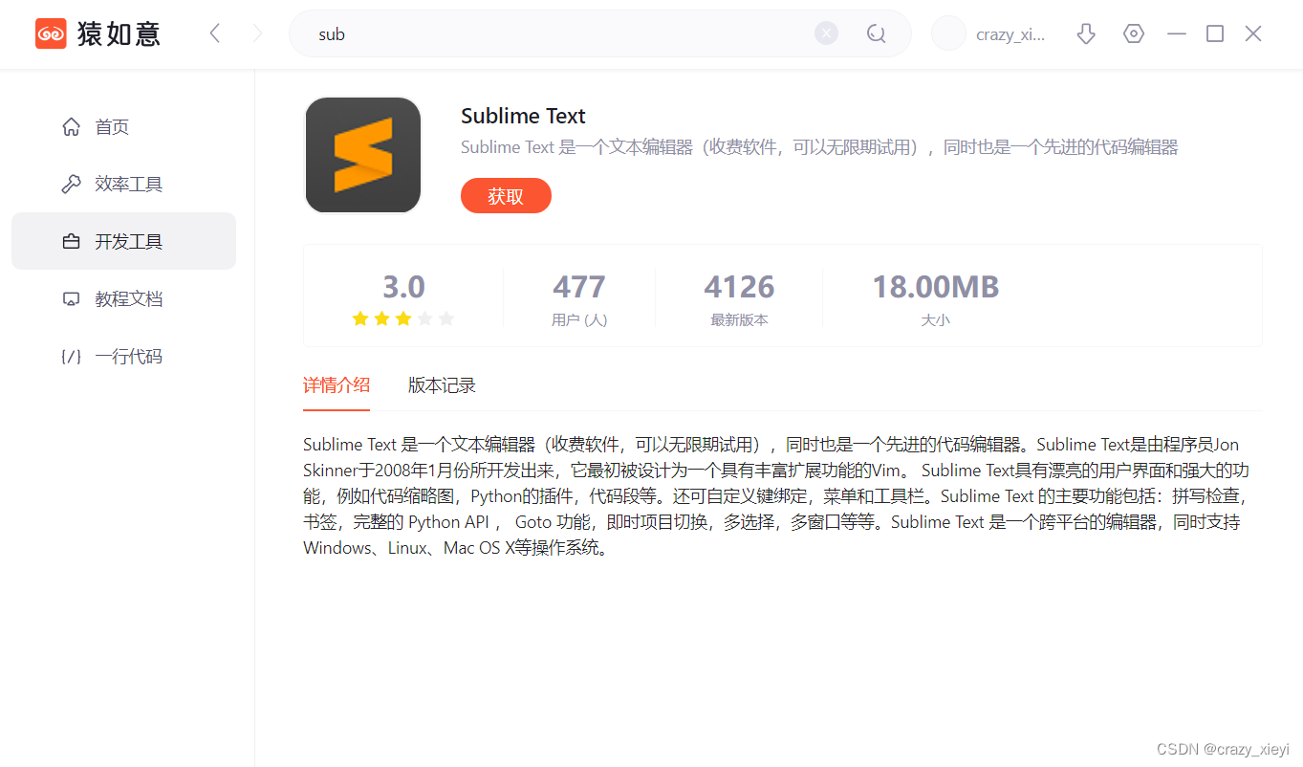Viewport: 1303px width, 767px height.
Task: Click the code braces icon beside 一行代码
Action: tap(71, 357)
